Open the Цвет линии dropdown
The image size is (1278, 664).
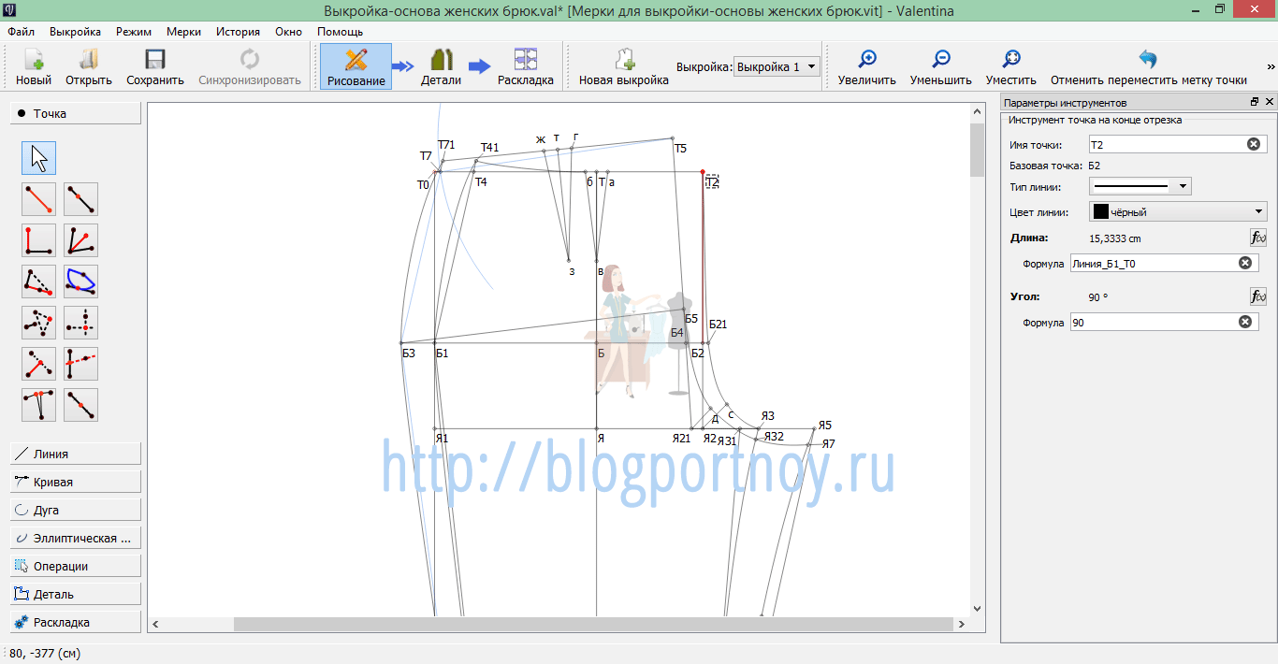coord(1178,211)
